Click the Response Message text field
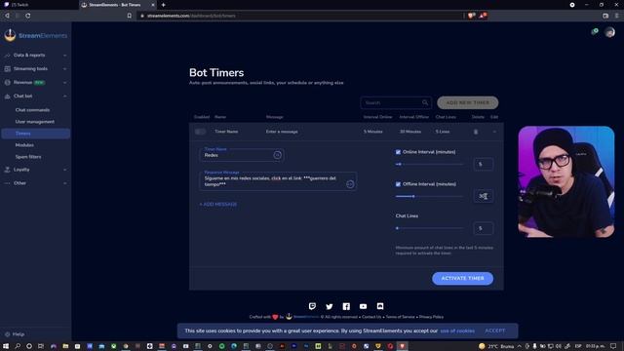The width and height of the screenshot is (624, 351). [278, 181]
